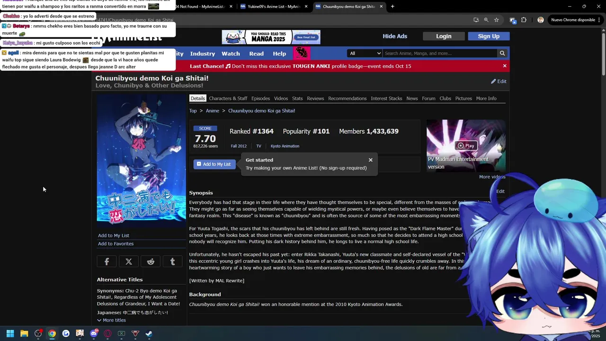Open the Xbox Game Bar taskbar icon

[121, 333]
